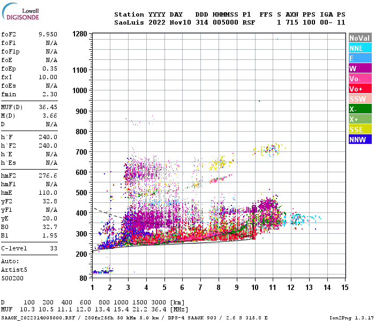Viewport: 375px width, 321px height.
Task: Select the SSW salmon legend swatch
Action: [360, 99]
